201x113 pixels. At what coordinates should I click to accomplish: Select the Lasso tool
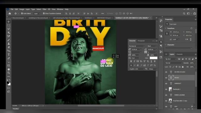pos(8,29)
